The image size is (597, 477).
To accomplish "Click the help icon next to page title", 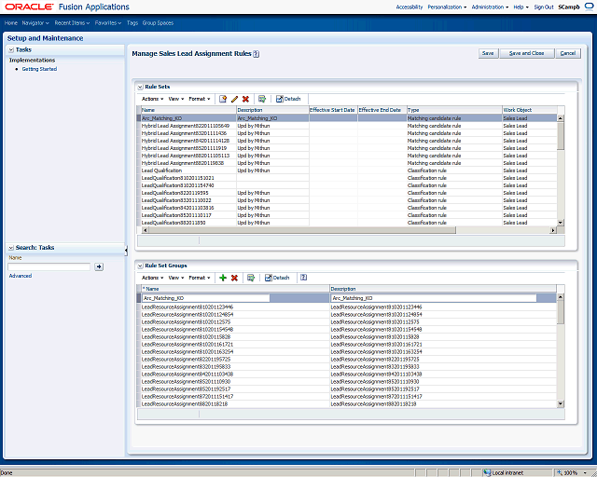I will click(x=257, y=54).
